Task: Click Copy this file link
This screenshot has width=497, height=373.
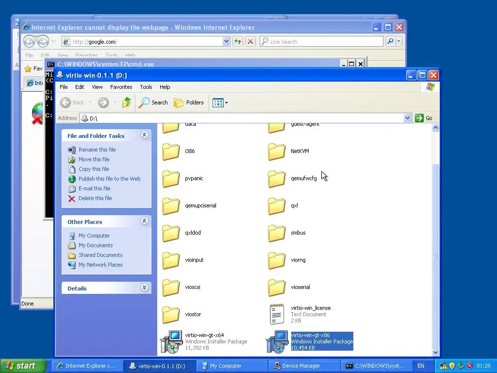Action: 94,169
